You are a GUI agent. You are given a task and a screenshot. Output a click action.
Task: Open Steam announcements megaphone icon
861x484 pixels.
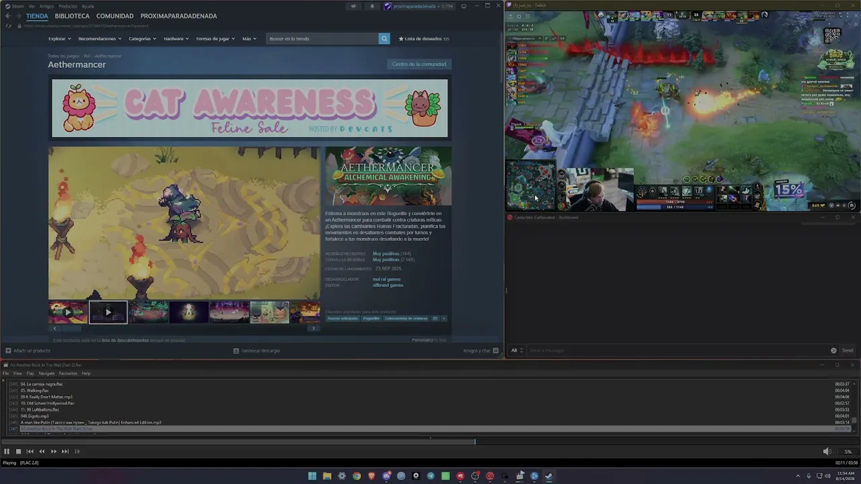[x=353, y=6]
